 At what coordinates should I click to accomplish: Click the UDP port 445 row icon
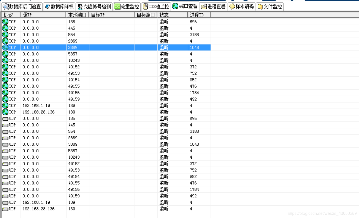(5, 125)
